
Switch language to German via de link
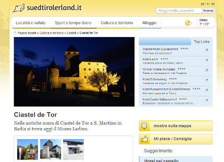[202, 4]
